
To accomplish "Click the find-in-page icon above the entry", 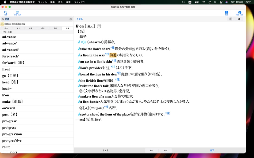I will [x=231, y=19].
